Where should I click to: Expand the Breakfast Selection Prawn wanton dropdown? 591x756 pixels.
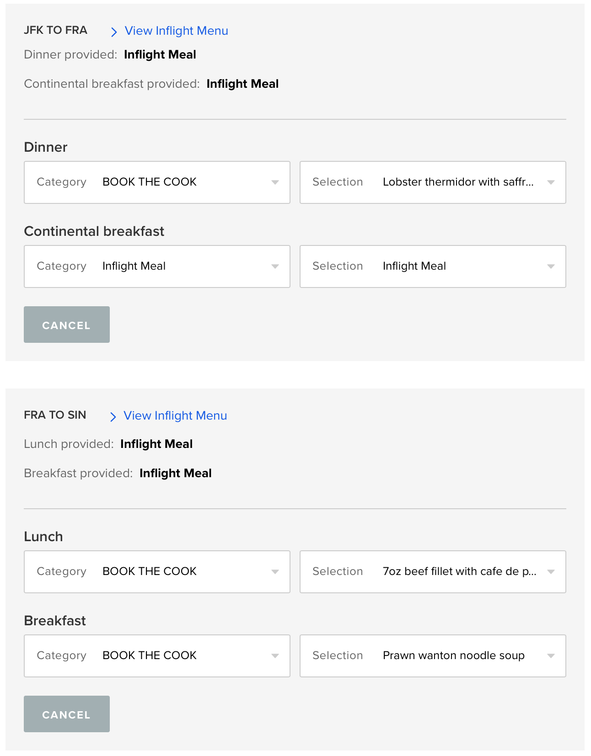(433, 656)
